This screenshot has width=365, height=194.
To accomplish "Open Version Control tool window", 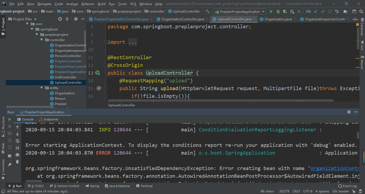I will click(x=64, y=186).
